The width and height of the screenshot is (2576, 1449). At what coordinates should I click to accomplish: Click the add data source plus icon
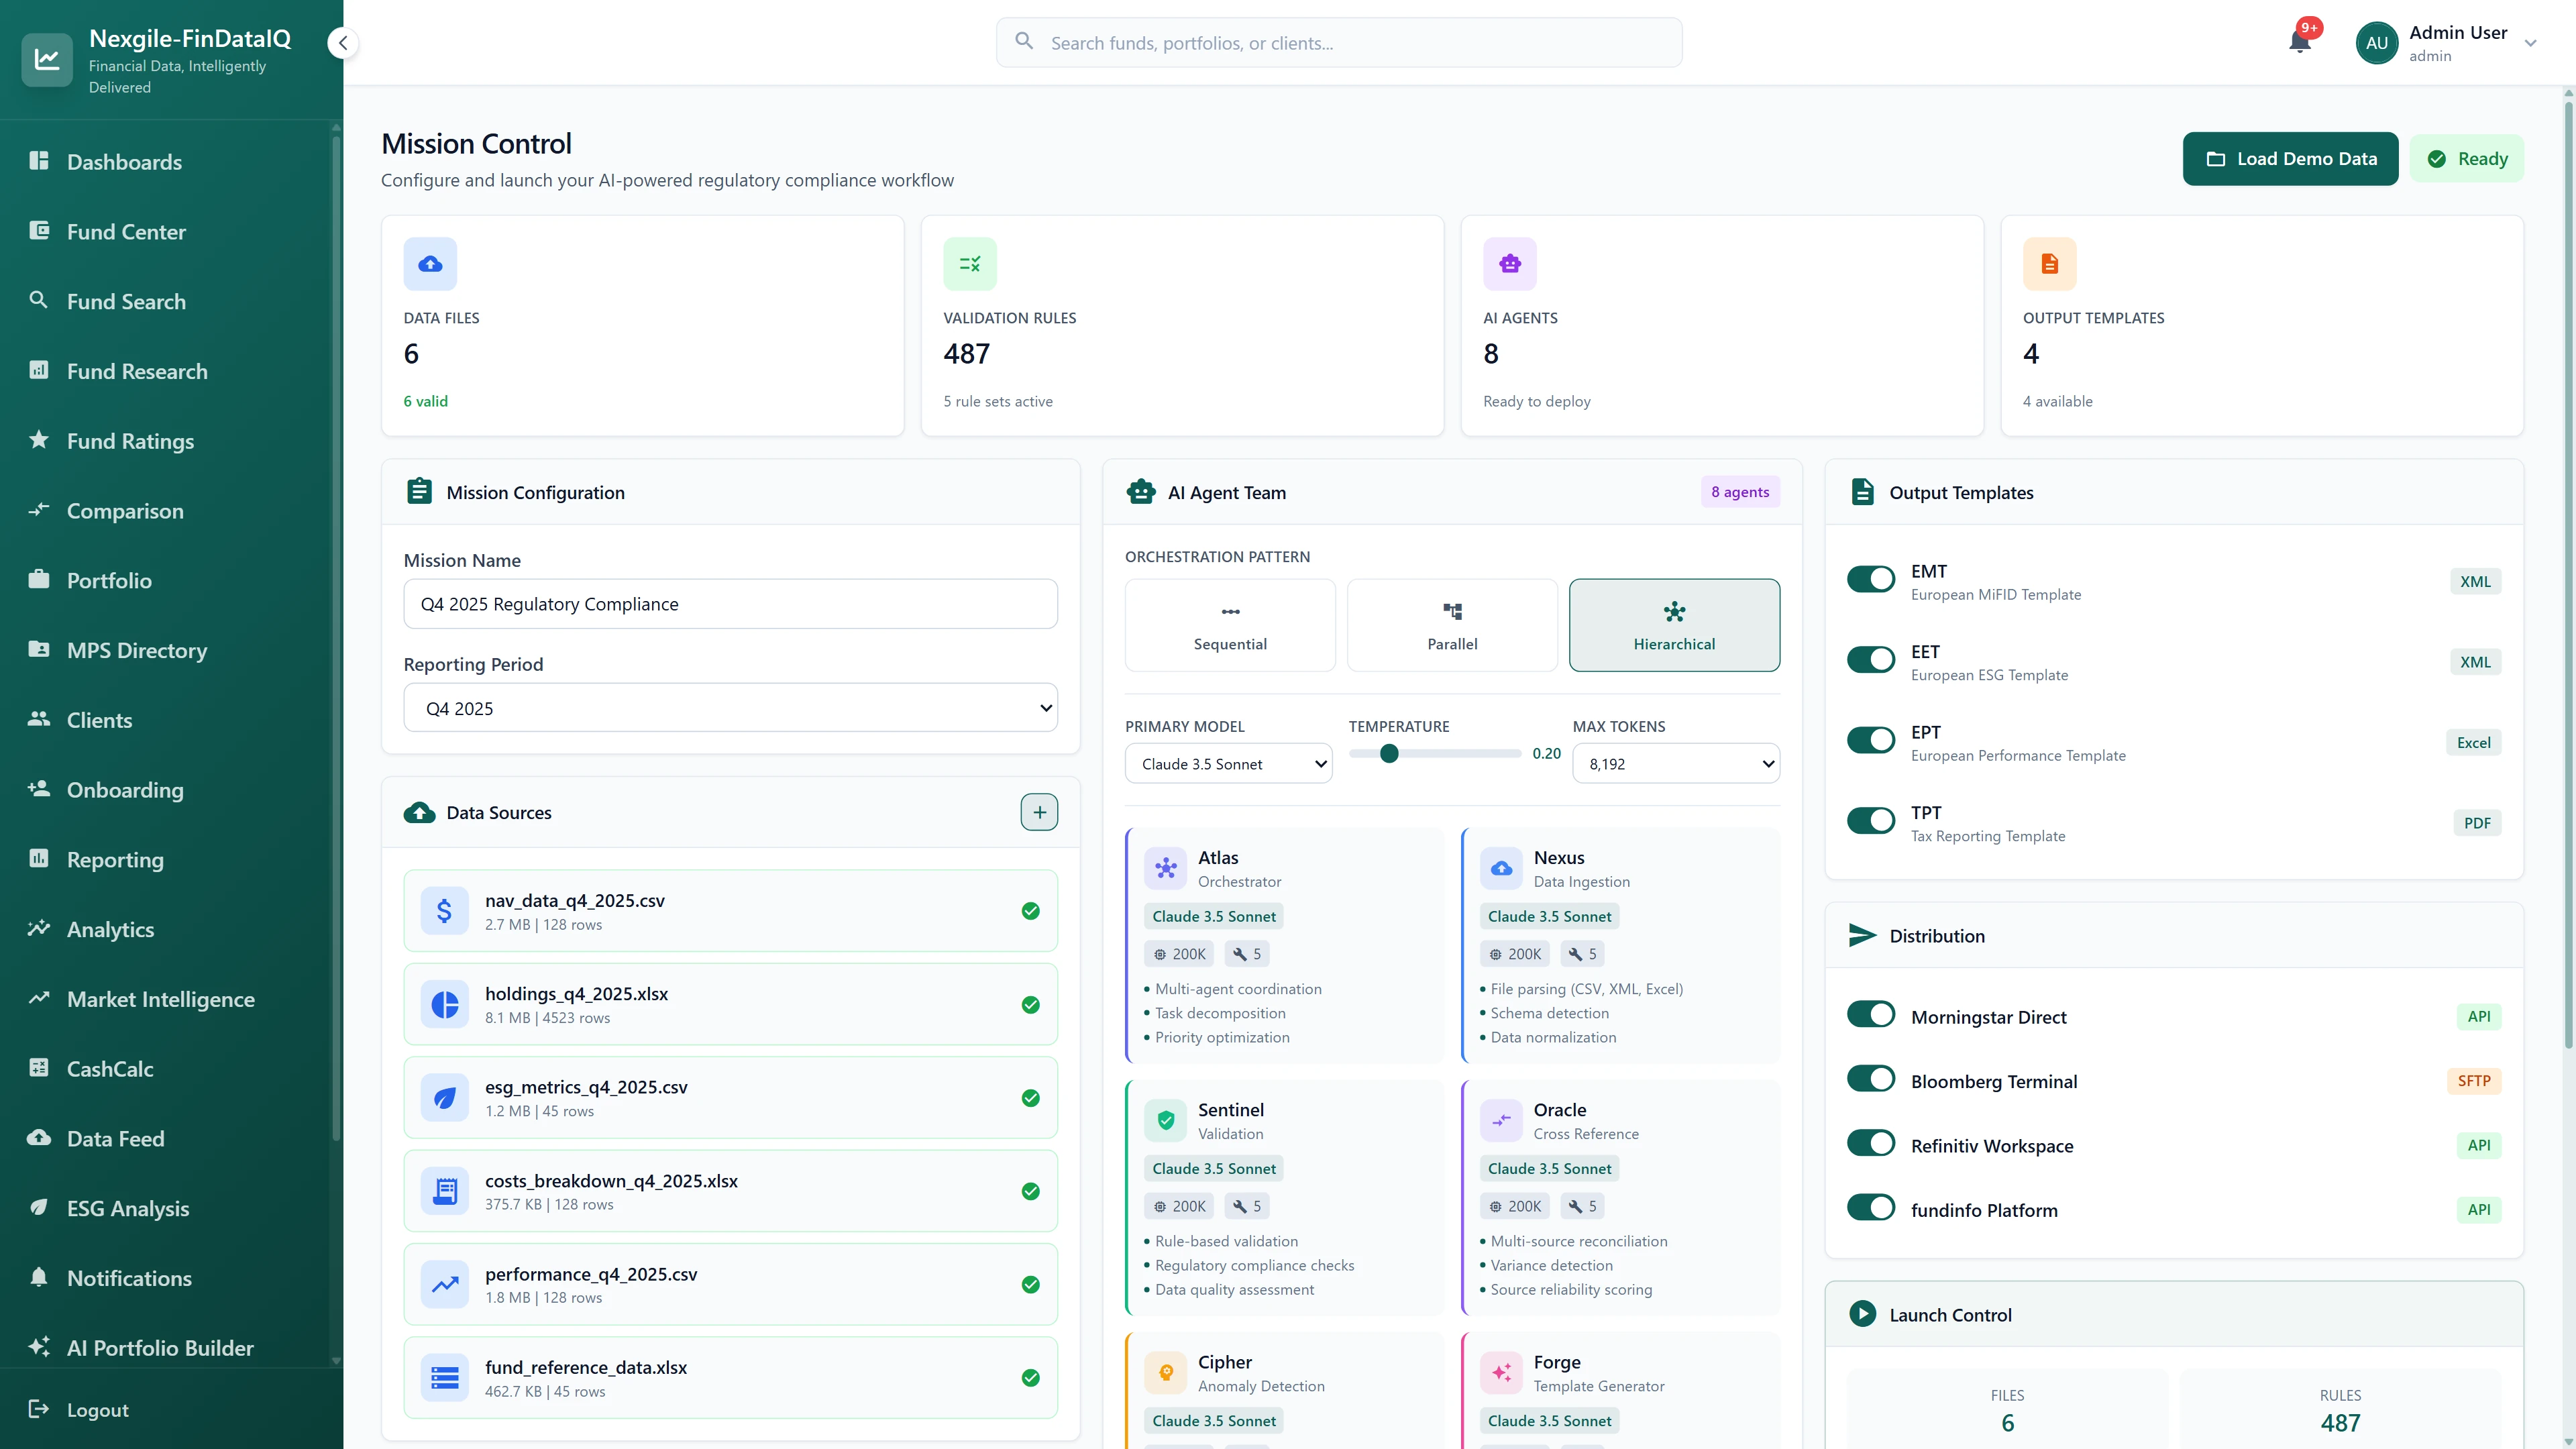1039,812
